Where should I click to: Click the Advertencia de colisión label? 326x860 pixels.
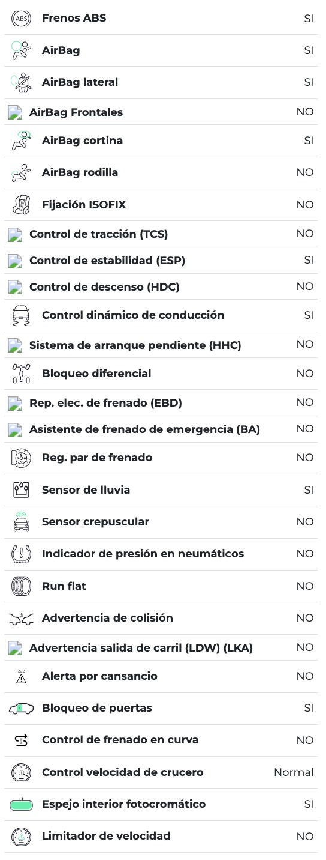click(x=107, y=618)
